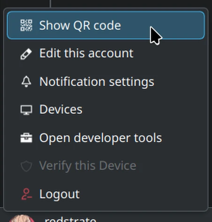Click the greyed-out shield verify icon
This screenshot has height=222, width=212.
pos(26,166)
